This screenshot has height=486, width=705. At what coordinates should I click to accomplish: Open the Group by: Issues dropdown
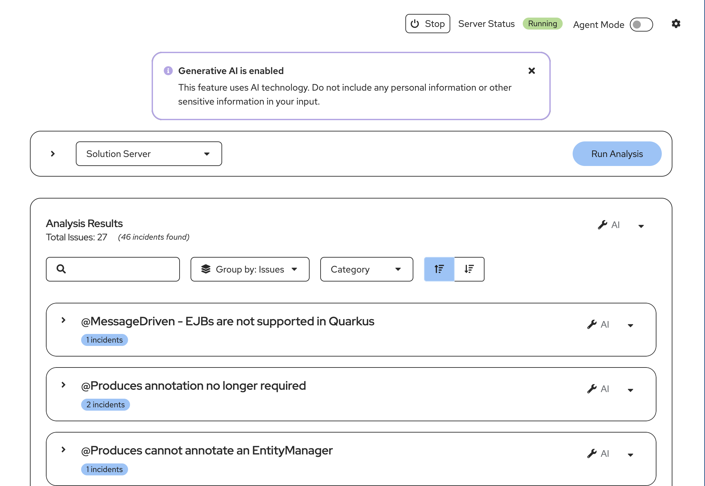[250, 269]
